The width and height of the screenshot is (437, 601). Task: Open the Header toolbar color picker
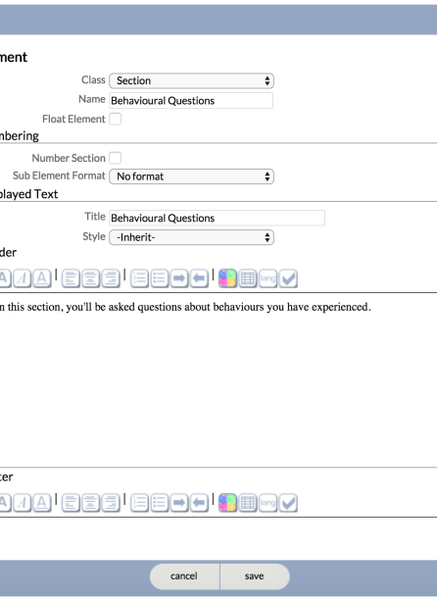click(227, 278)
